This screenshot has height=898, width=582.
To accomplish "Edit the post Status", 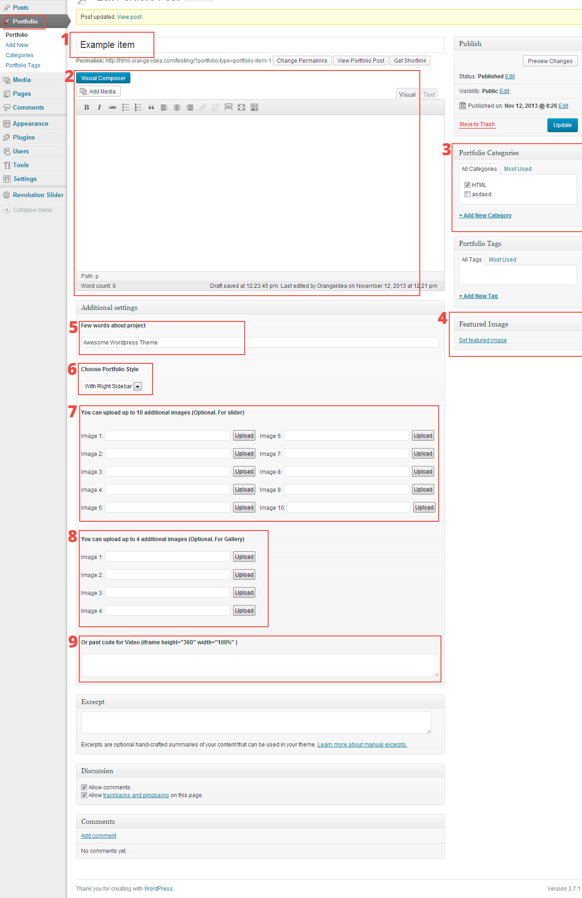I will 510,76.
